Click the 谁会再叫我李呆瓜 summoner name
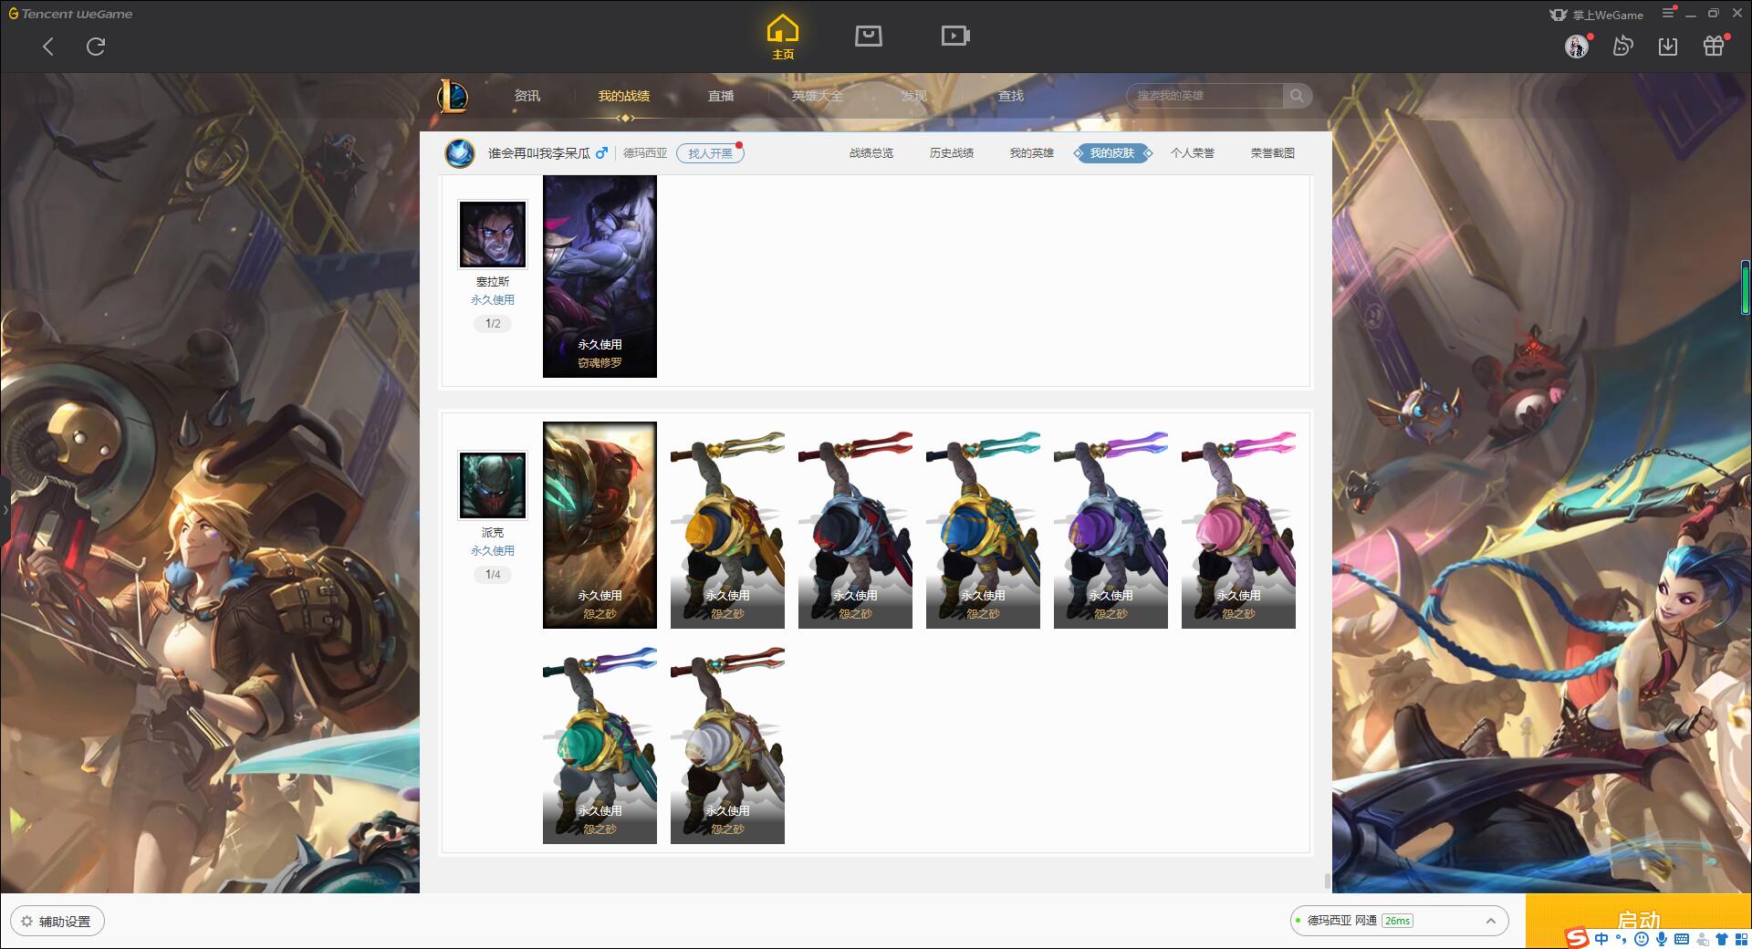1752x949 pixels. point(538,153)
